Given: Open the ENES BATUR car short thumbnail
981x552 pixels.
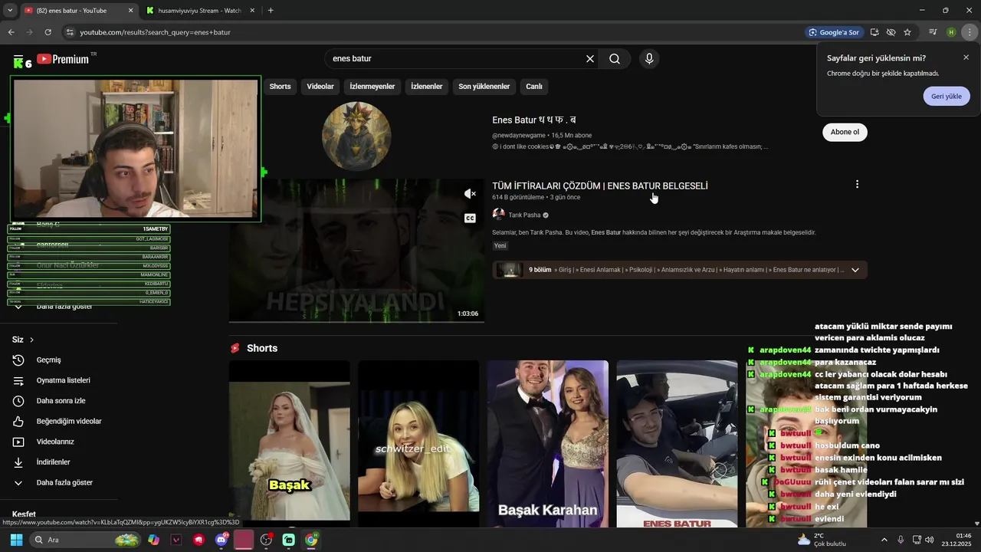Looking at the screenshot, I should click(x=677, y=443).
